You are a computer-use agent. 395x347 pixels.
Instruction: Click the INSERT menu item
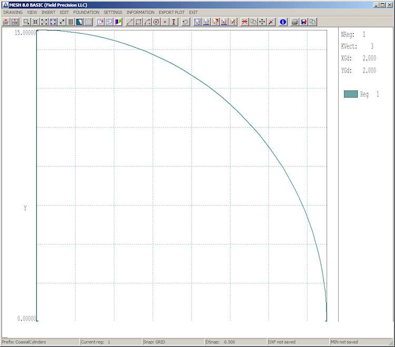(48, 12)
